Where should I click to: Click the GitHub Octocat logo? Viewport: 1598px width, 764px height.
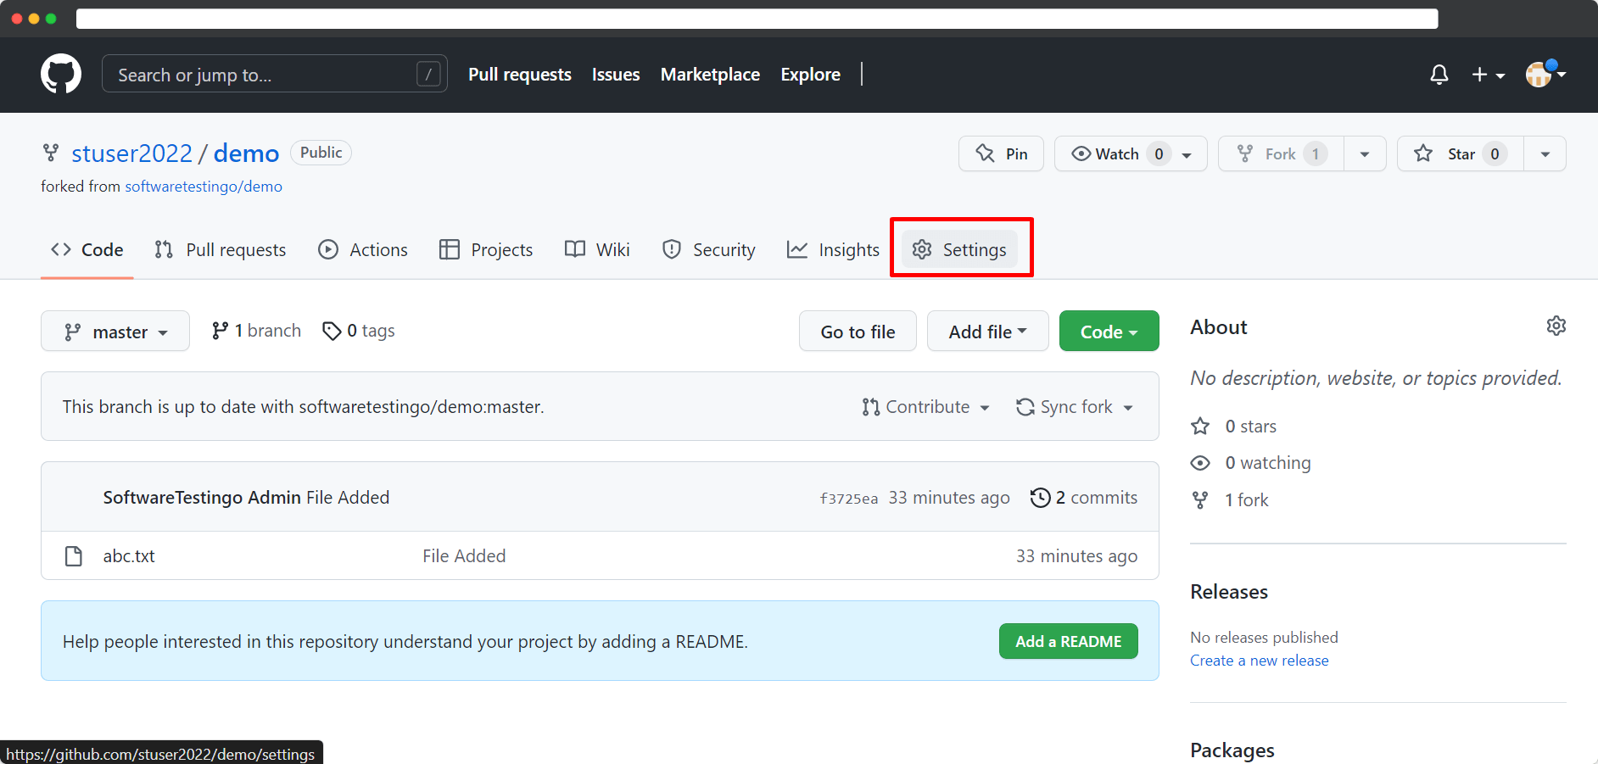point(61,75)
